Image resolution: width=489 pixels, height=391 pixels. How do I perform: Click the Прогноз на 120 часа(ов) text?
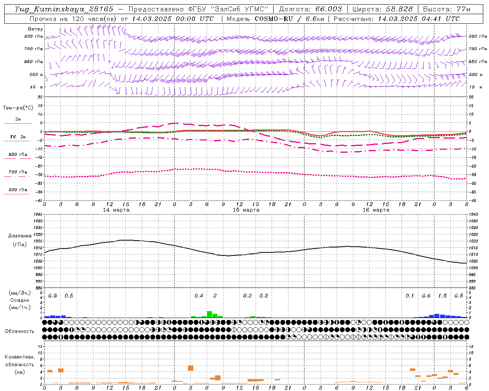click(x=73, y=19)
